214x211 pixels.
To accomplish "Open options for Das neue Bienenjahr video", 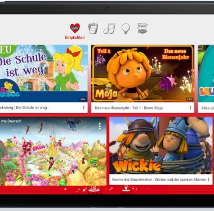I will click(x=190, y=107).
